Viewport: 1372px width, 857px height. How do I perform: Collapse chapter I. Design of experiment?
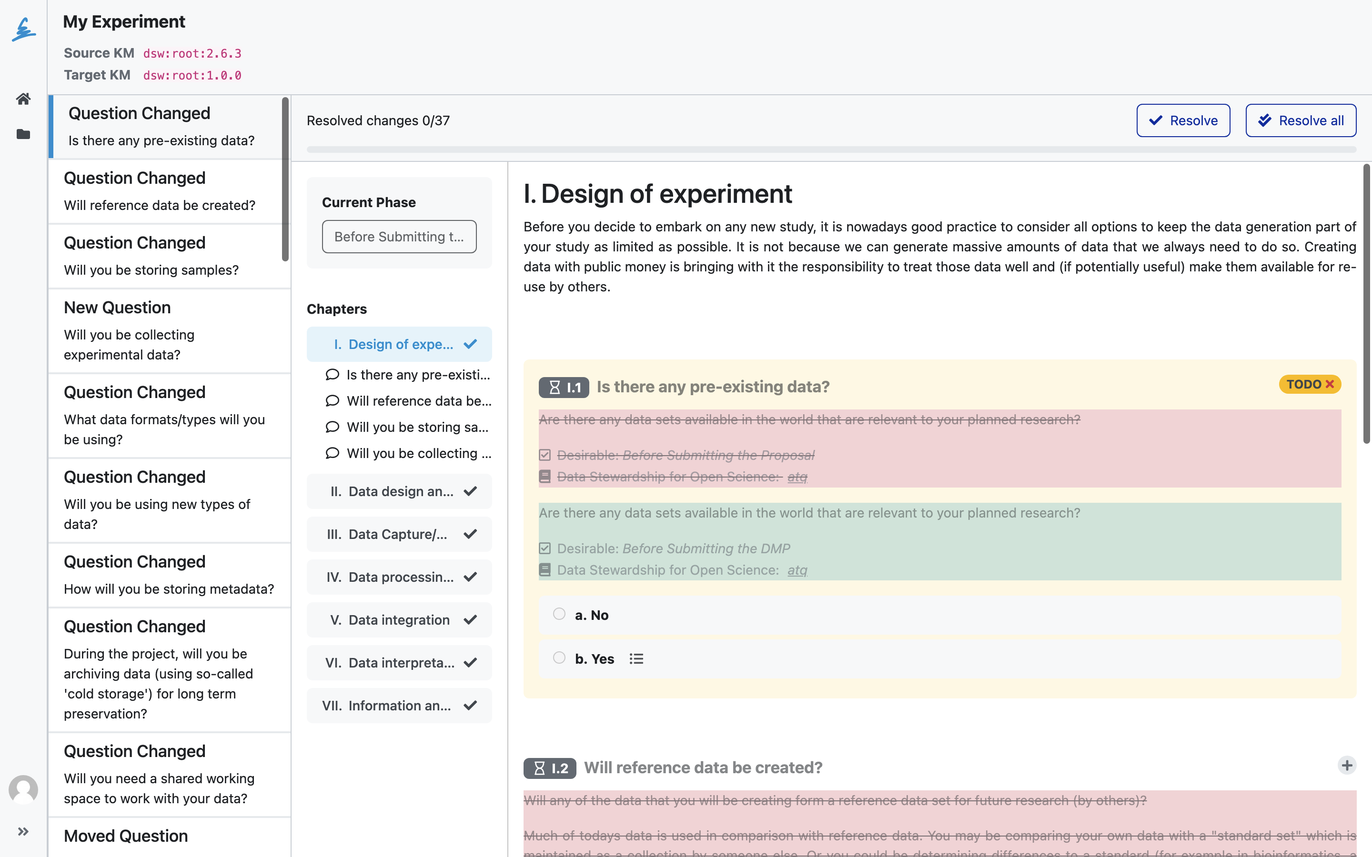399,344
